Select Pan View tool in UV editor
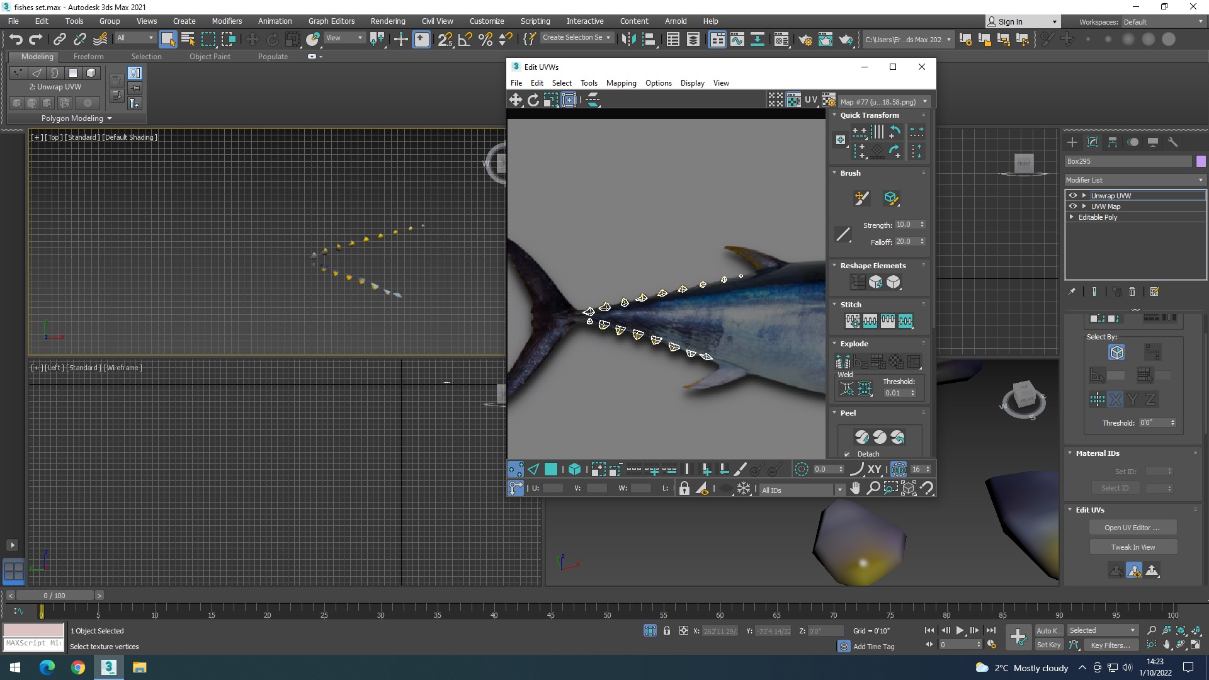 [x=855, y=489]
